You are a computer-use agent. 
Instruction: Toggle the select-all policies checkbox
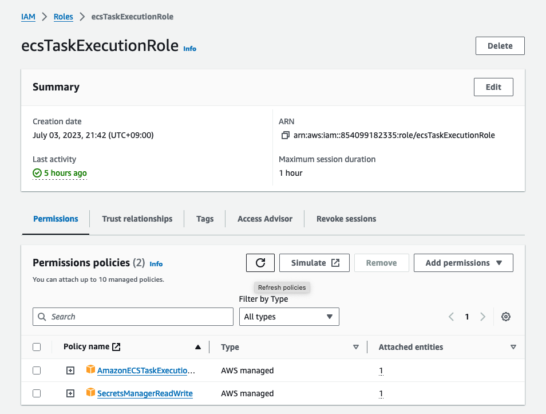(x=37, y=347)
